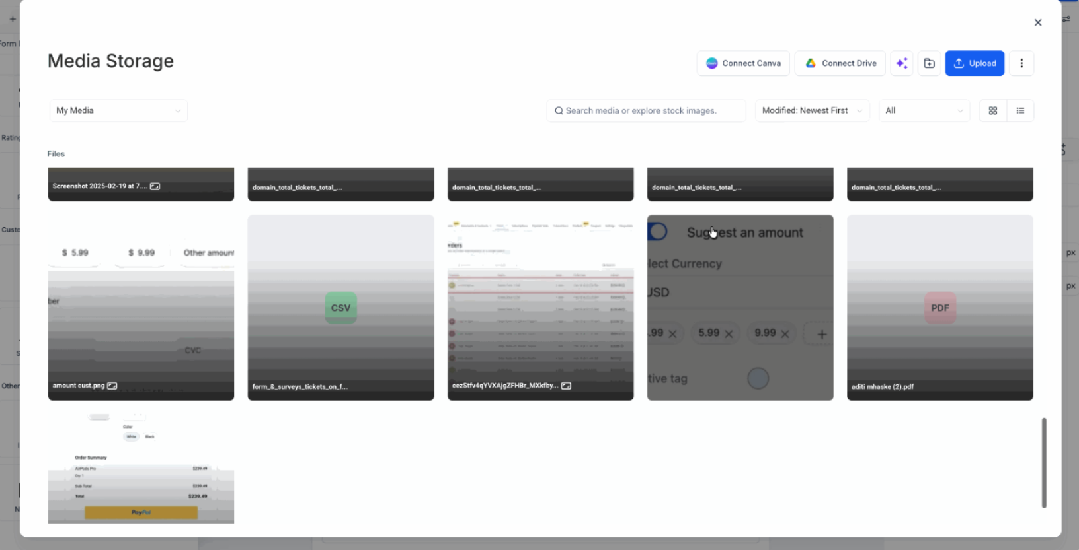This screenshot has height=550, width=1079.
Task: Focus the search media input field
Action: [x=647, y=111]
